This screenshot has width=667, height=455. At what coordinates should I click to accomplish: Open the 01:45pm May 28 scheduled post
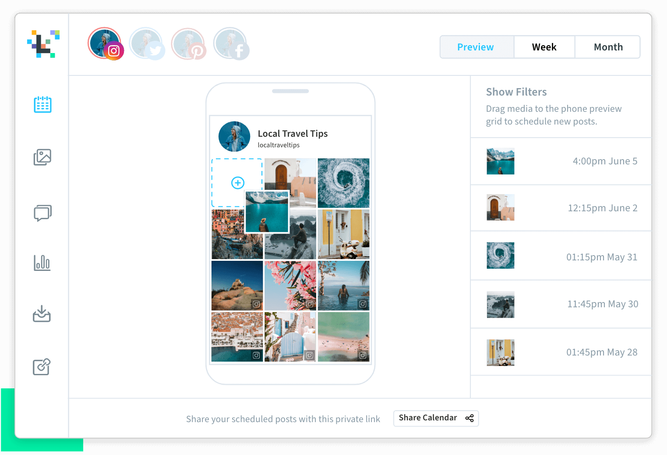(561, 352)
